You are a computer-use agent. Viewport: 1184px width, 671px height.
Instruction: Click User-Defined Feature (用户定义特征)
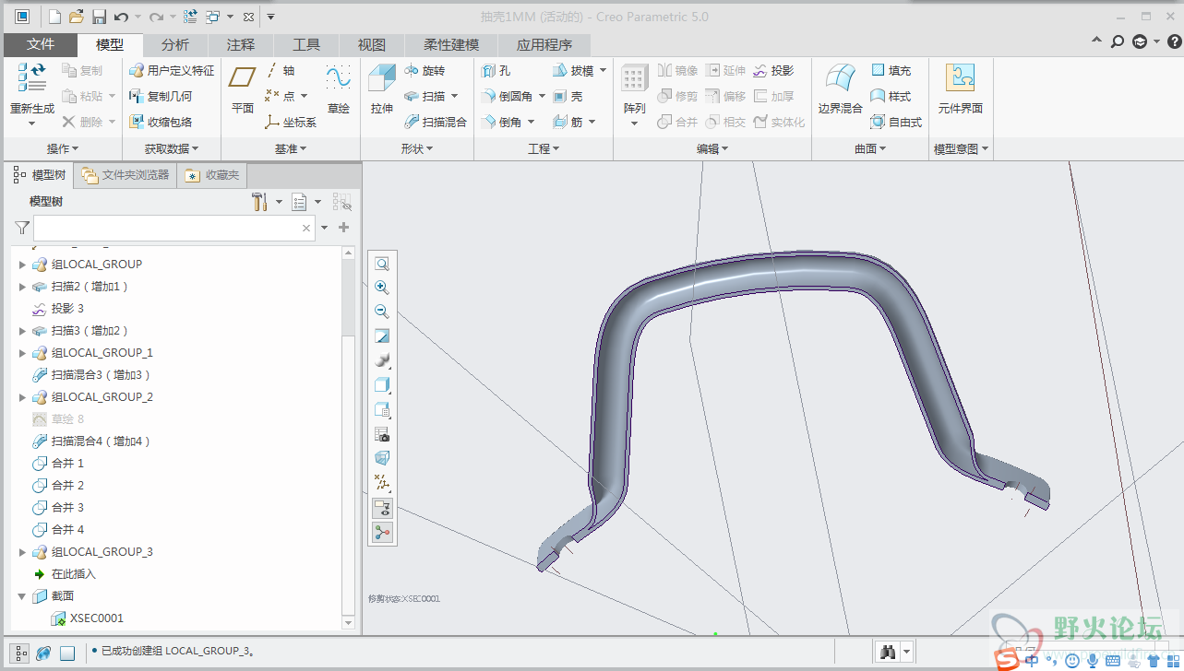click(x=172, y=70)
